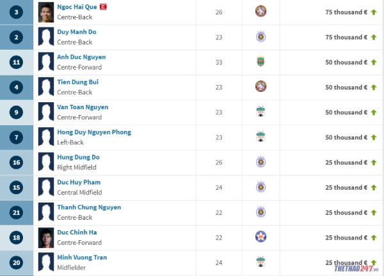This screenshot has width=384, height=276.
Task: Click the green club crest for Anh Duc Nguyen
Action: 260,61
